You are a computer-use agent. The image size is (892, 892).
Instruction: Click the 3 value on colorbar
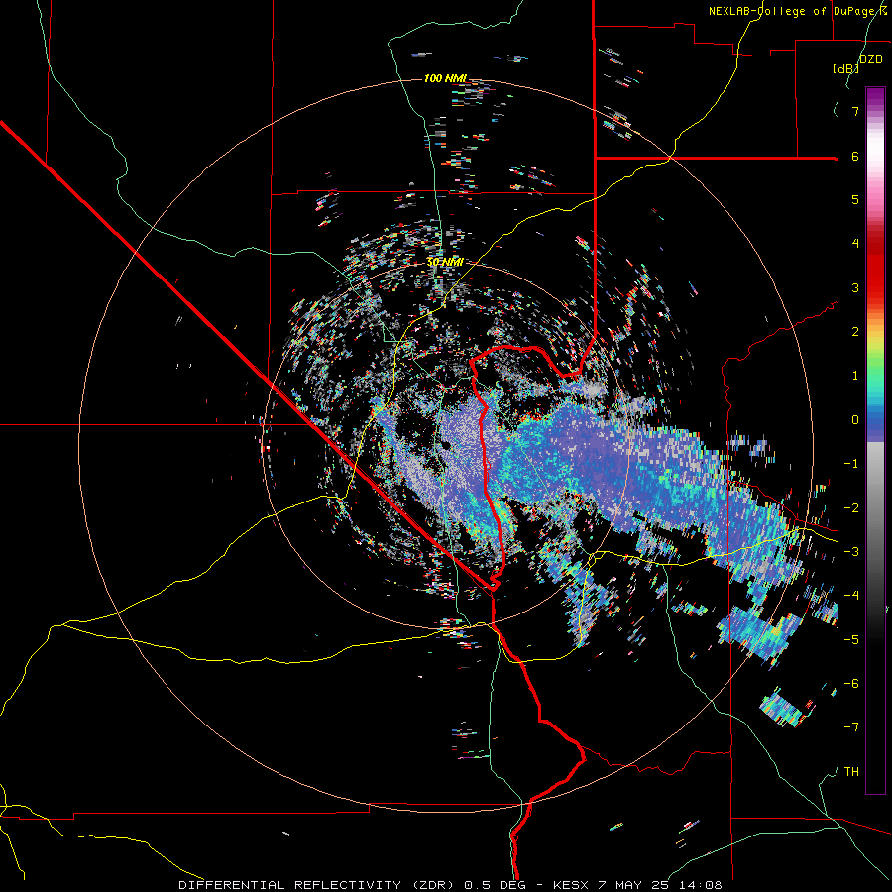tap(855, 287)
